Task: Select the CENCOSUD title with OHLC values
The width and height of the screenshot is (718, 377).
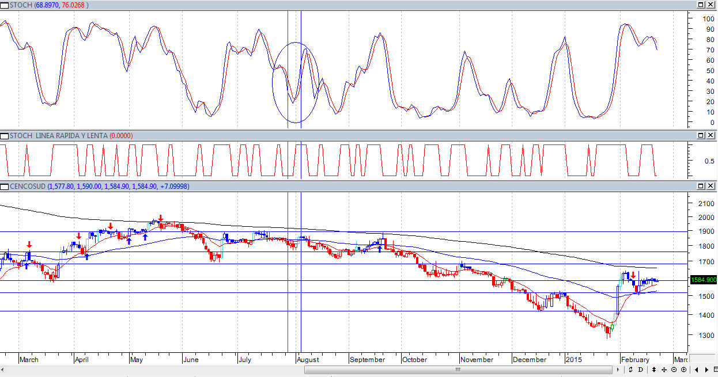Action: click(x=99, y=186)
